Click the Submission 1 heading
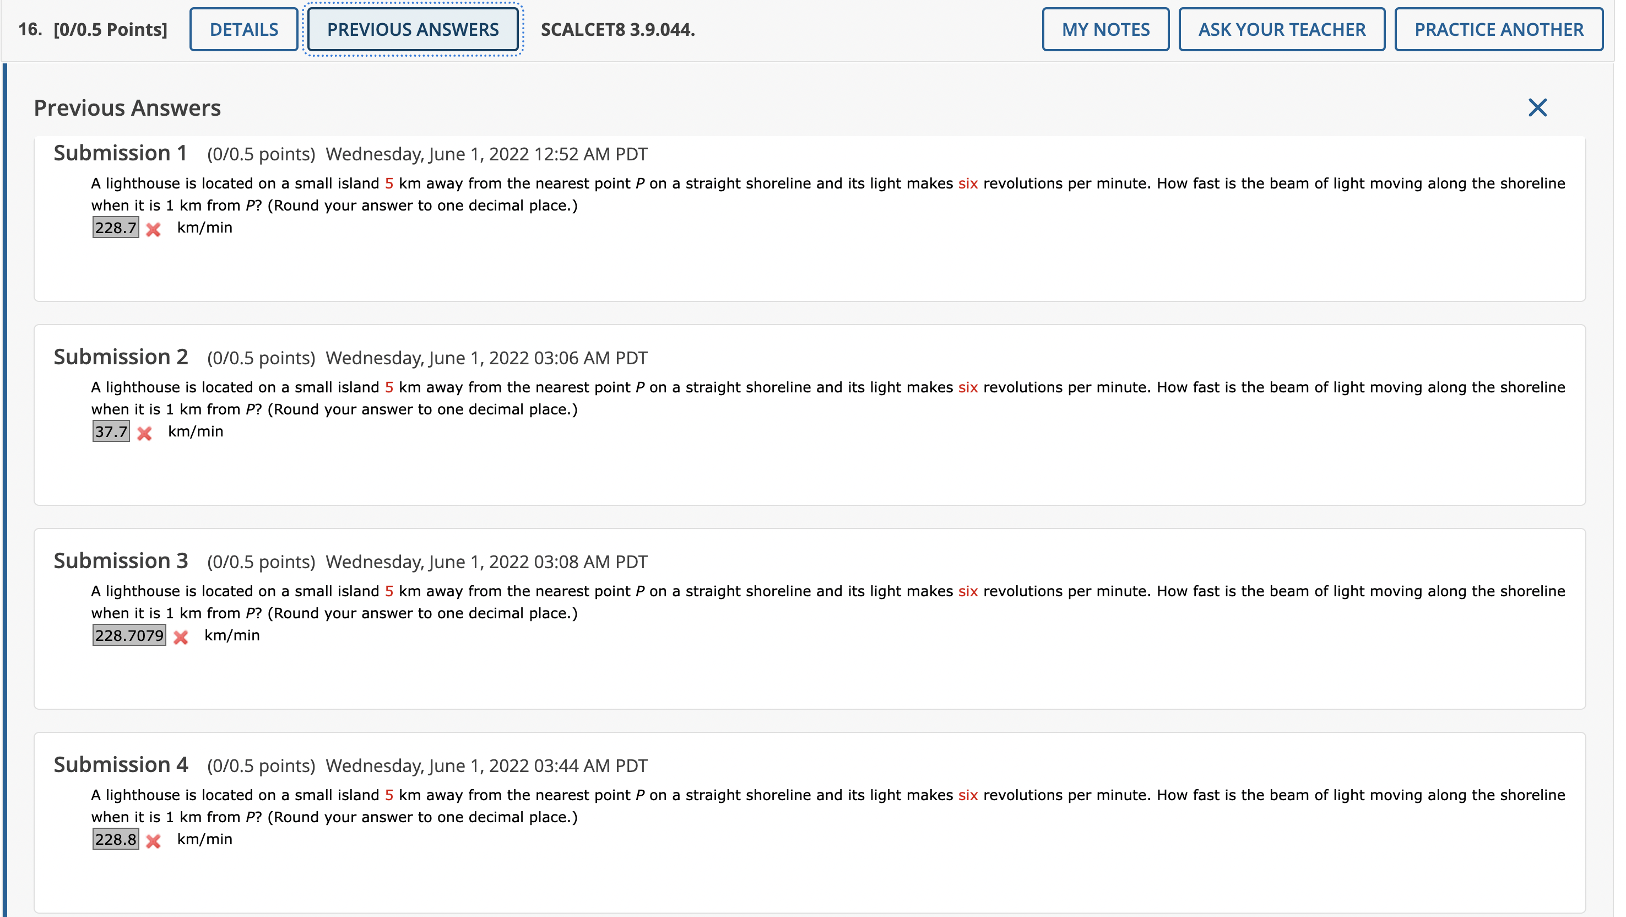This screenshot has width=1626, height=917. click(x=121, y=153)
